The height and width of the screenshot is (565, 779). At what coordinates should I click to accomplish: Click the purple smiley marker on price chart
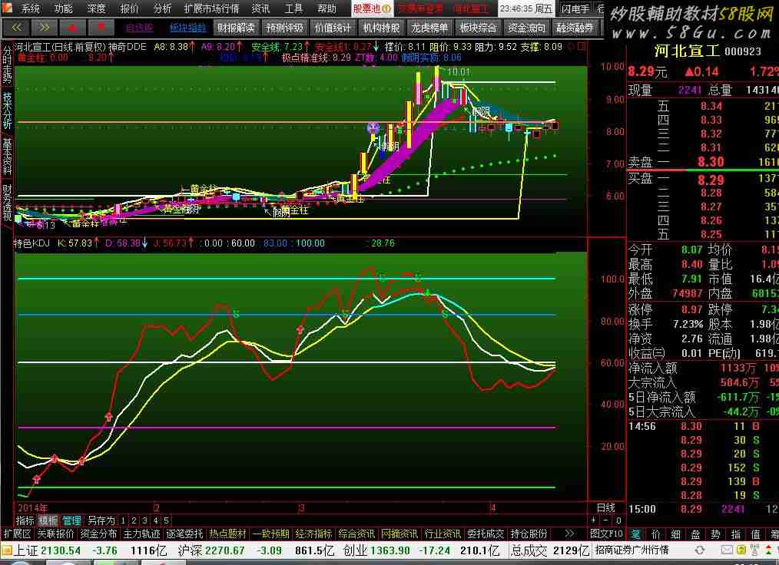click(373, 129)
